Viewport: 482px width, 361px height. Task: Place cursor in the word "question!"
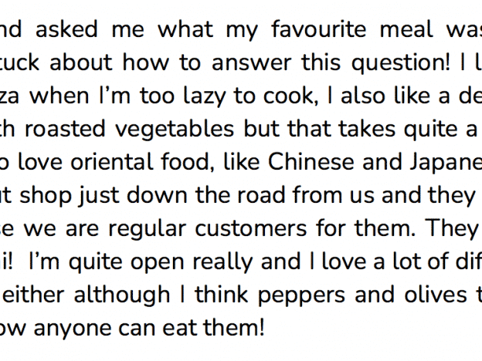tap(401, 62)
